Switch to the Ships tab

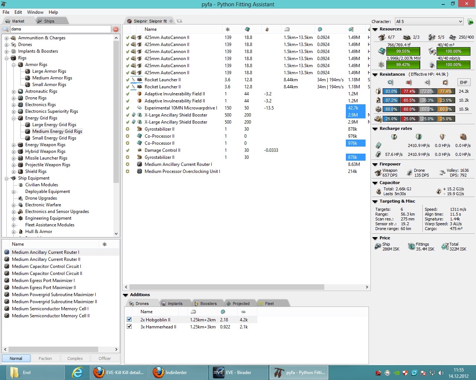(x=49, y=21)
